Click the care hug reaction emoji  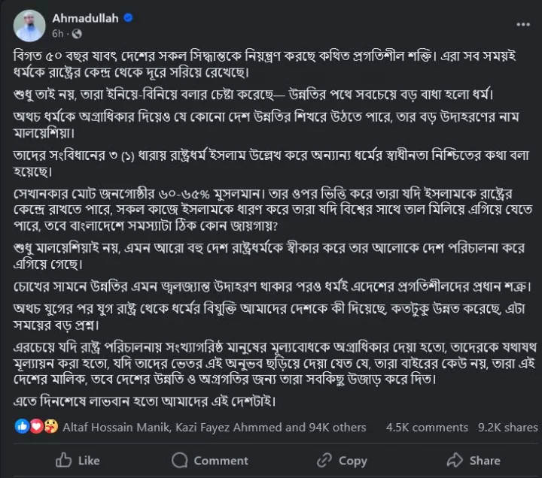(50, 426)
